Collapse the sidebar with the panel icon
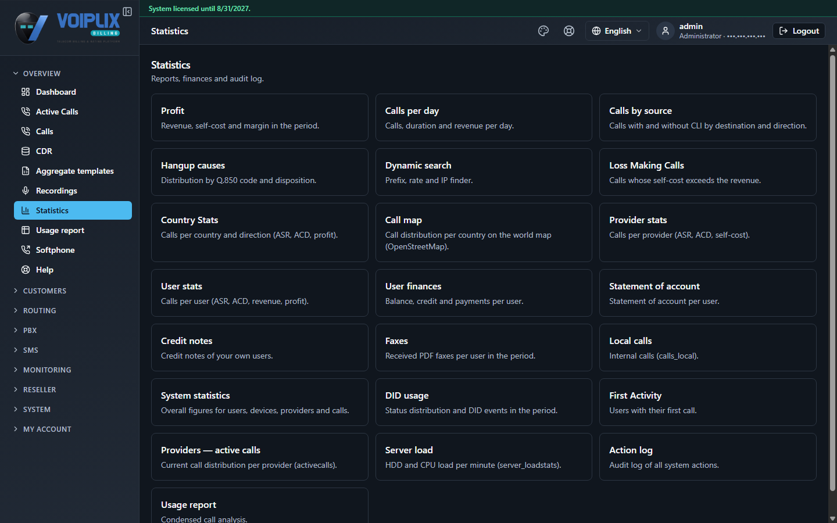This screenshot has width=837, height=523. pos(127,12)
